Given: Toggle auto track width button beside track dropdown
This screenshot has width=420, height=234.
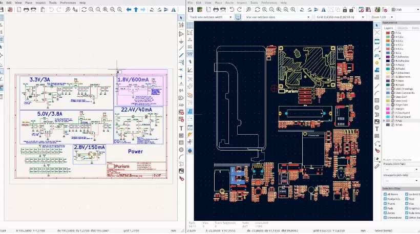Looking at the screenshot, I should [x=238, y=17].
